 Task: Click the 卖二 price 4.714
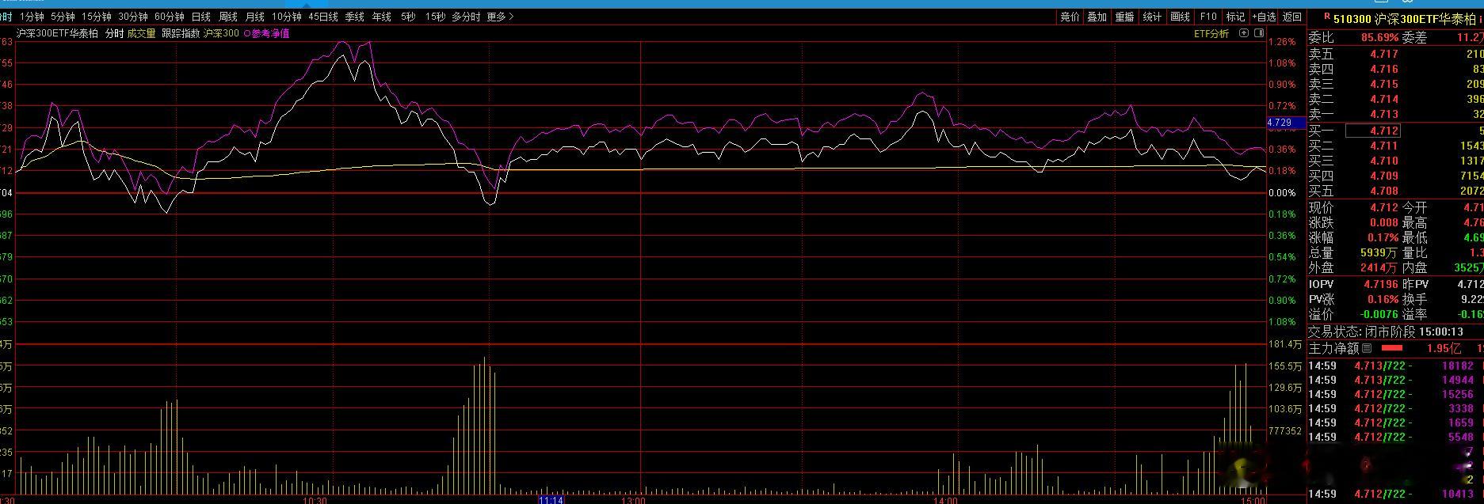pos(1384,99)
